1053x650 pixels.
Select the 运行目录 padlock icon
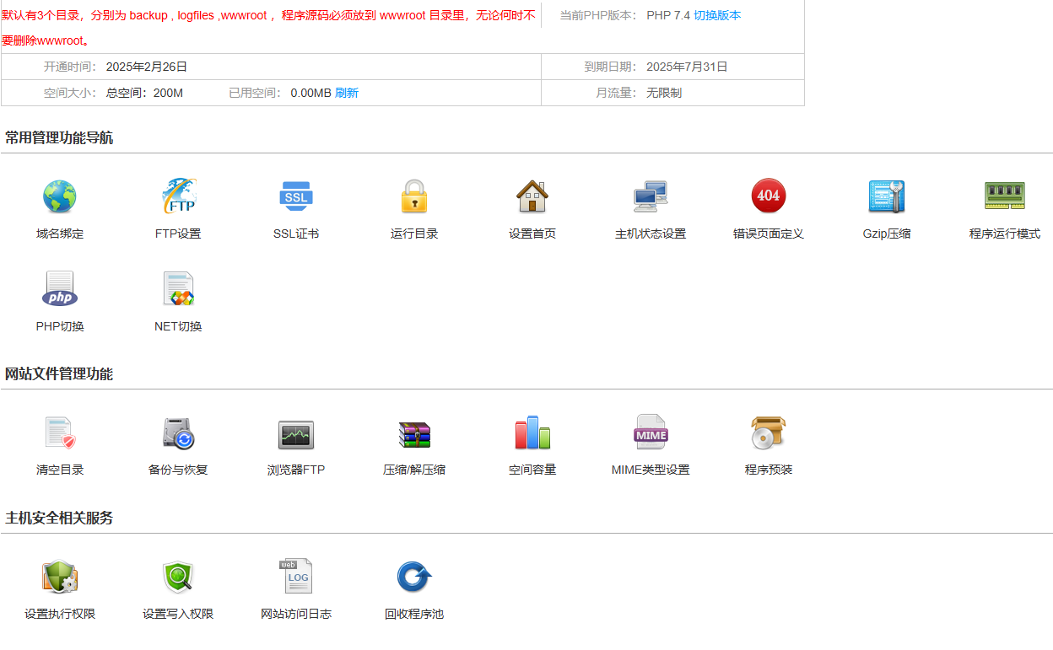click(414, 196)
